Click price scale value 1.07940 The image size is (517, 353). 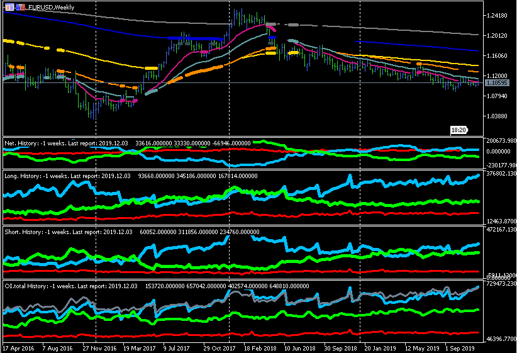(497, 96)
